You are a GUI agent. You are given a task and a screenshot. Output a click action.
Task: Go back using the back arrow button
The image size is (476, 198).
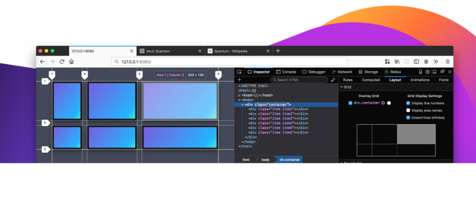click(43, 62)
